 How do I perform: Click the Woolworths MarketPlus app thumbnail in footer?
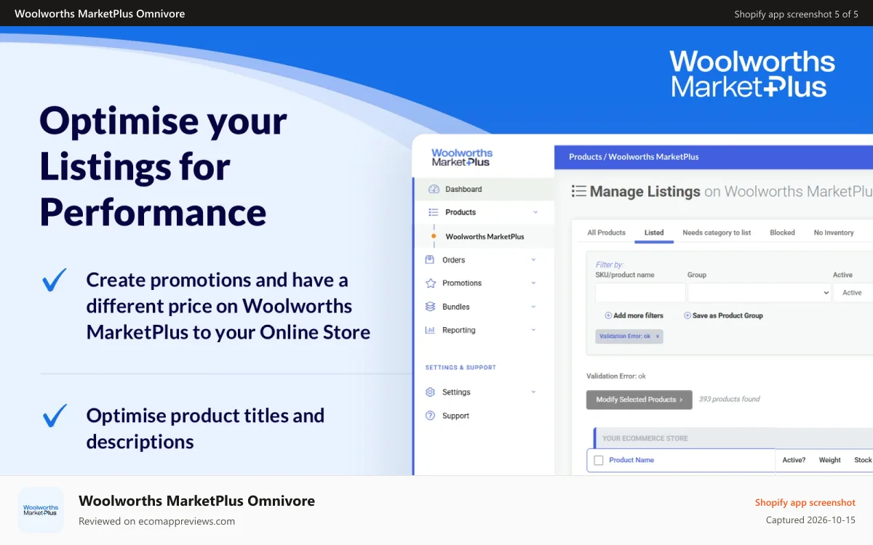click(x=41, y=510)
